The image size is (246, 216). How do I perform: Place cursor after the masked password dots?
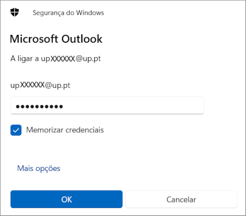tap(64, 106)
